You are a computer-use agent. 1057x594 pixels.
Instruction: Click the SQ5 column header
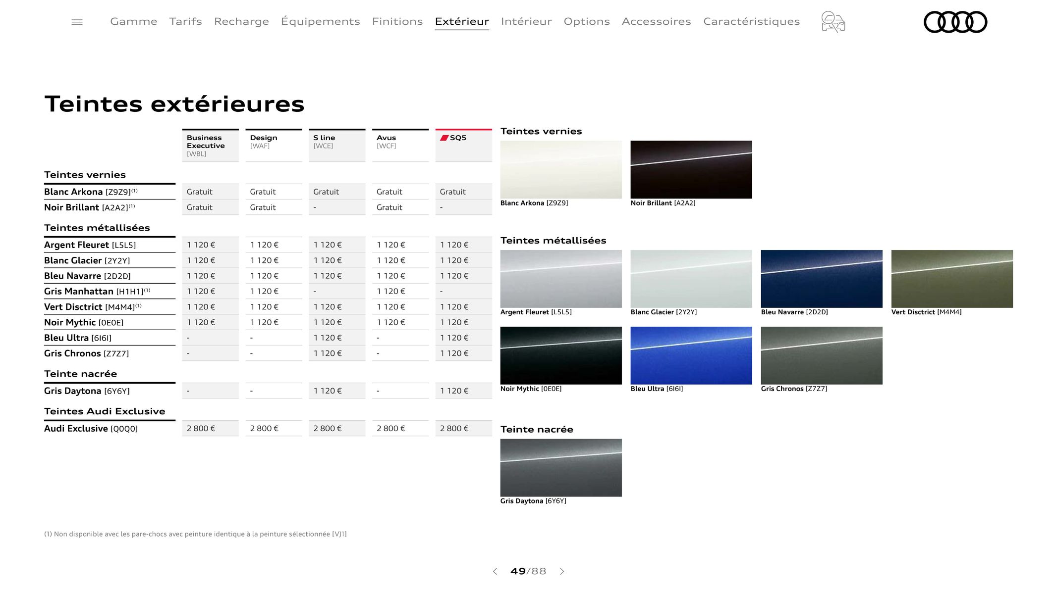click(464, 146)
